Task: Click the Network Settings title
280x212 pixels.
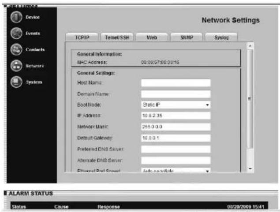Action: pyautogui.click(x=231, y=20)
